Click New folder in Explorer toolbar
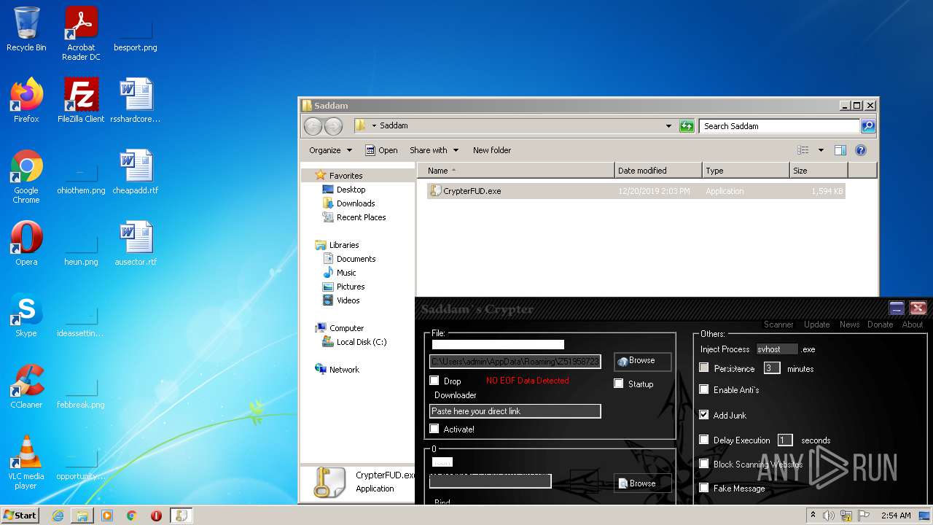Viewport: 933px width, 525px height. tap(492, 150)
